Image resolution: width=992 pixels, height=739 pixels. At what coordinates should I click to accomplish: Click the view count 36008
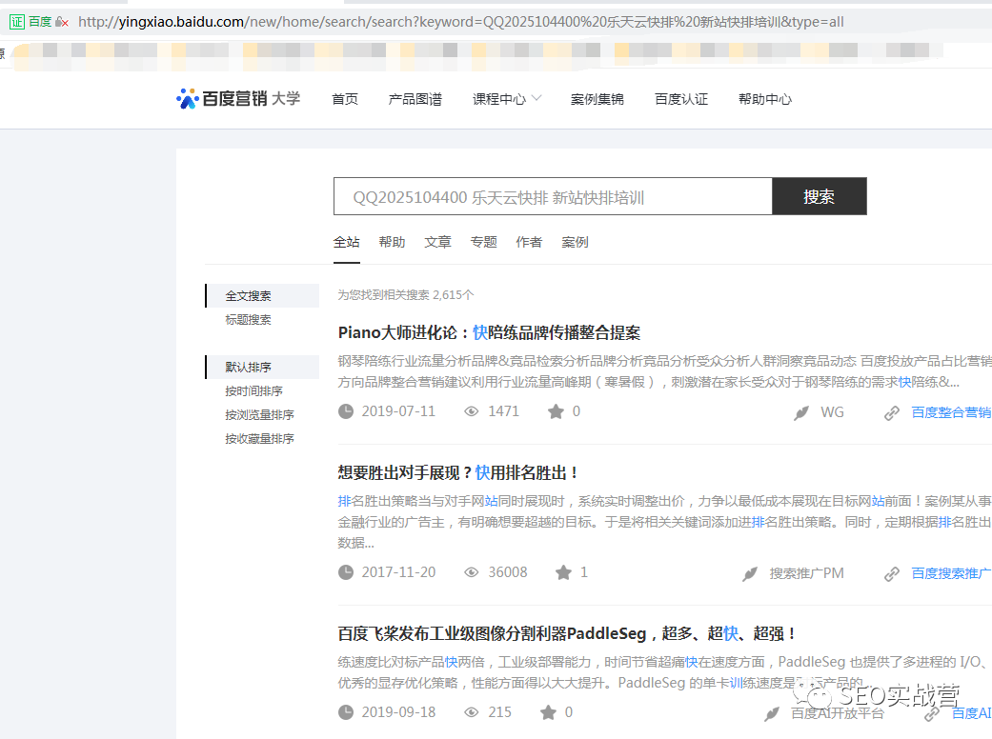[x=507, y=572]
